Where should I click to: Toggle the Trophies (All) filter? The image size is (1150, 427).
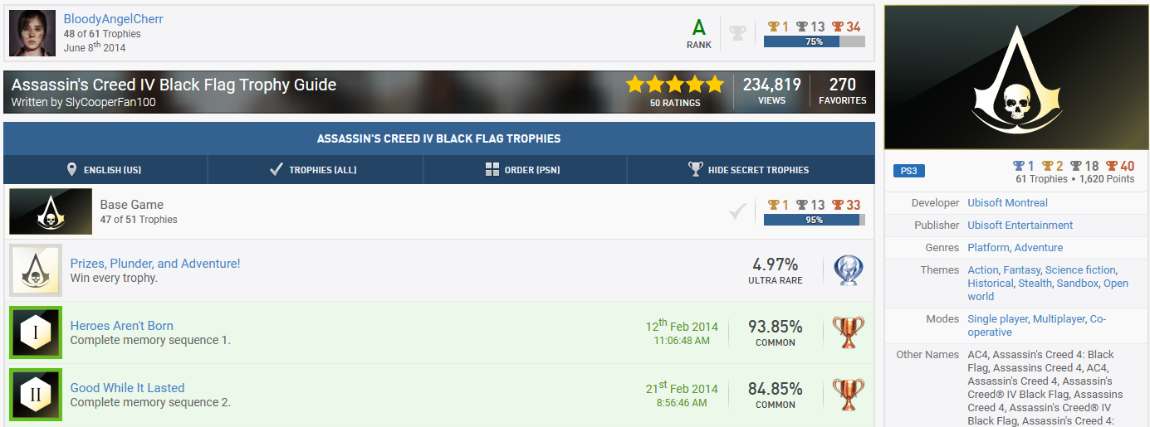click(313, 170)
